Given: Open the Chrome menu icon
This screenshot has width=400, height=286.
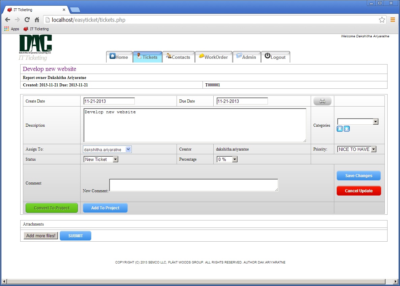Looking at the screenshot, I should (x=393, y=20).
